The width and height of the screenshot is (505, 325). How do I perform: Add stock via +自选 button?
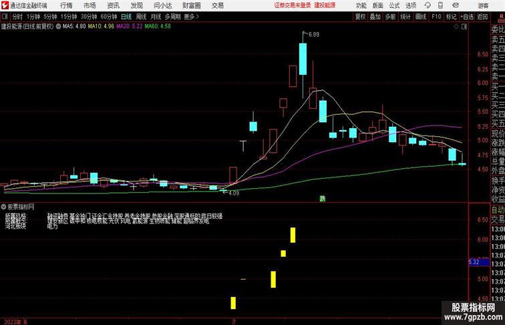point(467,17)
